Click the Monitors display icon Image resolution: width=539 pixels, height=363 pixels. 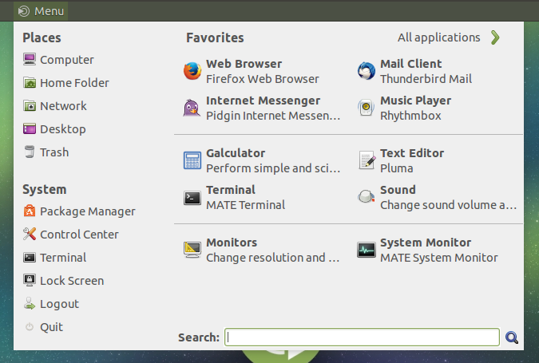192,250
